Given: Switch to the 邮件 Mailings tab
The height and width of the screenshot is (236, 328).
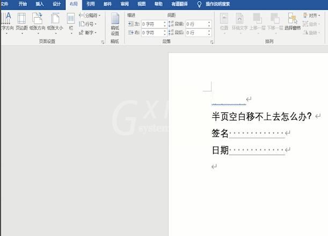Looking at the screenshot, I should point(107,4).
